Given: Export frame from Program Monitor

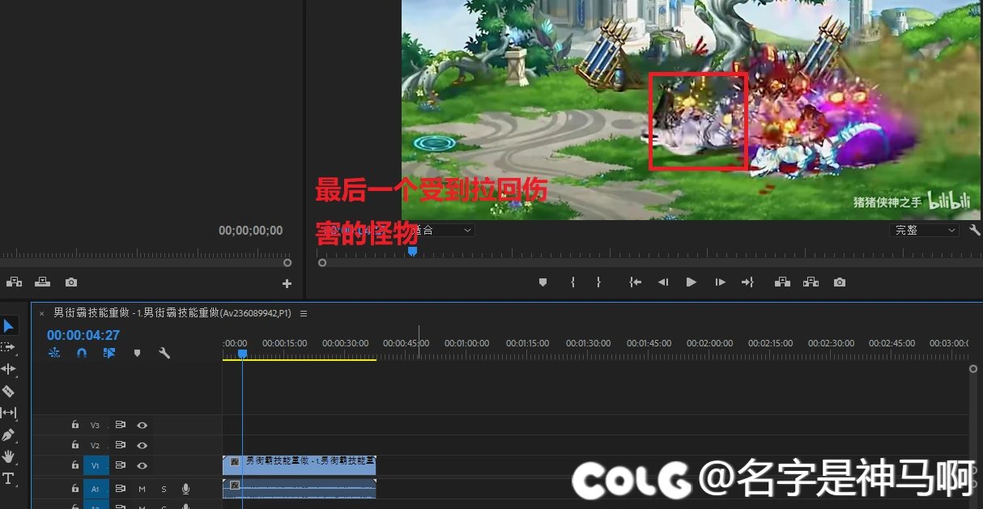Looking at the screenshot, I should [840, 282].
